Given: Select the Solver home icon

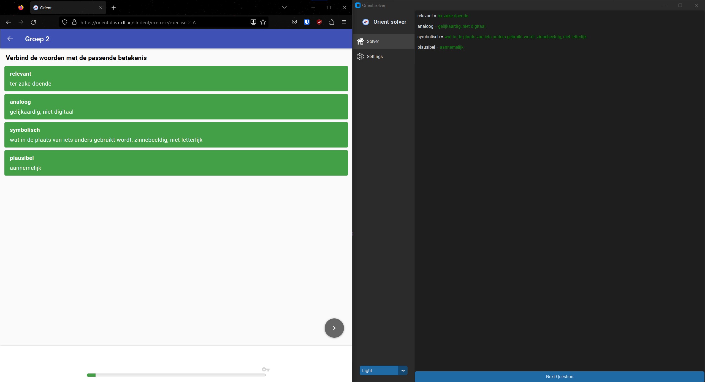Looking at the screenshot, I should 360,41.
